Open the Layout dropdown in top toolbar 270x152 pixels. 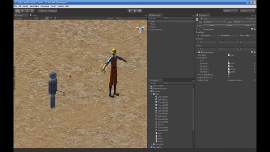pos(247,11)
